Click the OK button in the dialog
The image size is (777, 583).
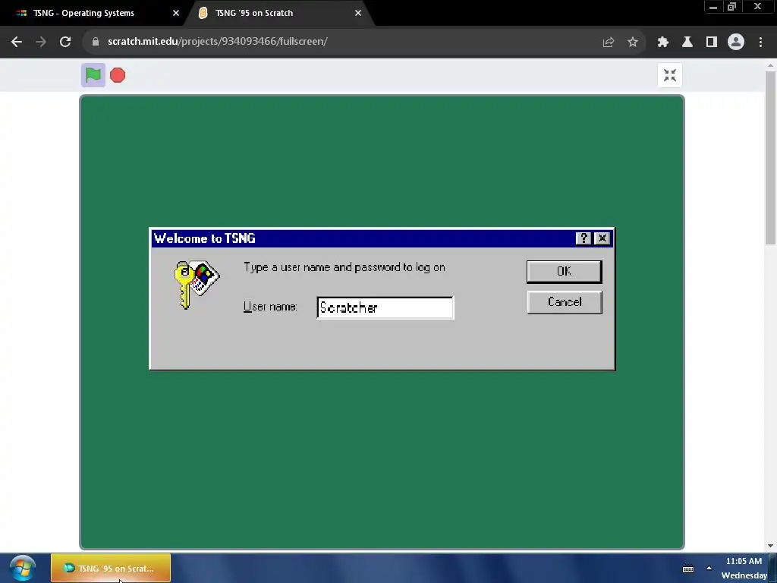(x=564, y=271)
